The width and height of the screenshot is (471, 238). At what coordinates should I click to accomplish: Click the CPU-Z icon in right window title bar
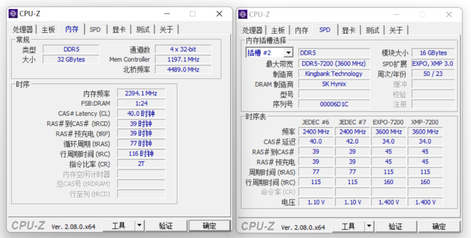pos(243,14)
